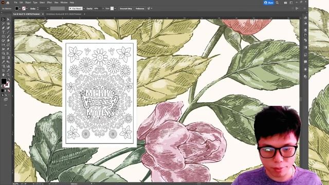
Task: Choose the Column Graph tool
Action: tap(8, 66)
